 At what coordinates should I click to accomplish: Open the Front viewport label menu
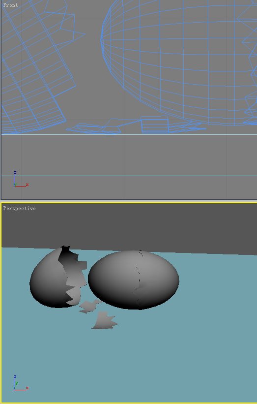10,5
